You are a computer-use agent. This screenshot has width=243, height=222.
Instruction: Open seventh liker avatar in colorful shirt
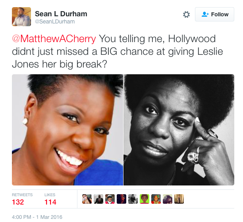tap(156, 199)
